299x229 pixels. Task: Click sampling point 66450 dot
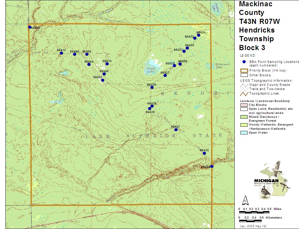click(87, 54)
